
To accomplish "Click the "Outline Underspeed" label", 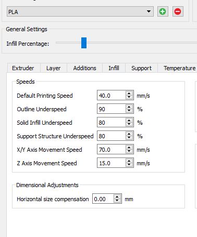I will pyautogui.click(x=42, y=109).
